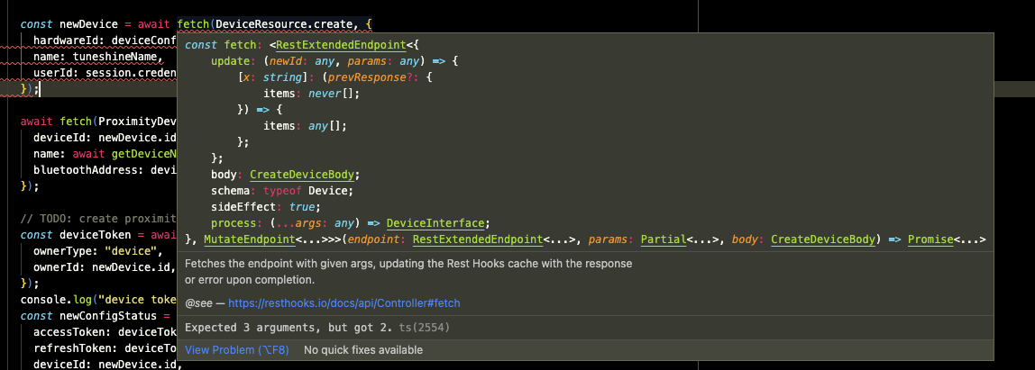Click the Promise type in signature

[x=930, y=239]
